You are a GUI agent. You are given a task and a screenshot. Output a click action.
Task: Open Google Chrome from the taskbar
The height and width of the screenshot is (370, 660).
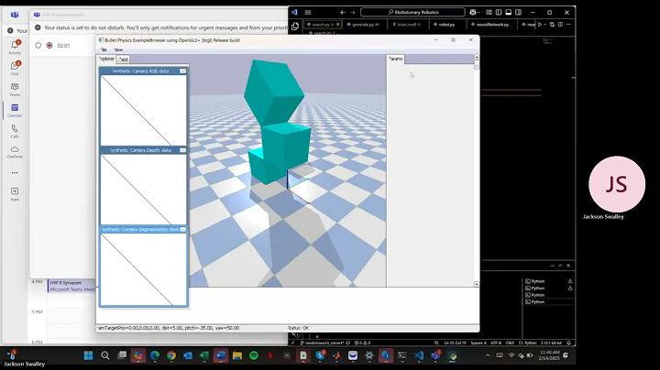click(x=171, y=355)
